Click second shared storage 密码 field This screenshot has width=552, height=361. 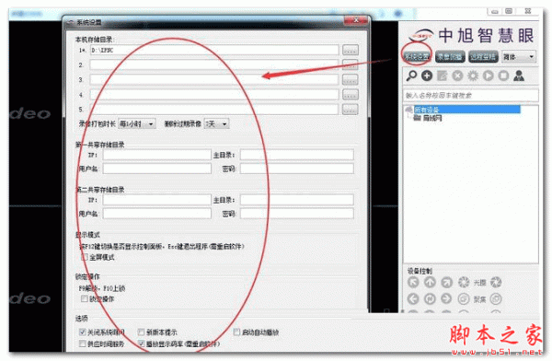tap(297, 214)
